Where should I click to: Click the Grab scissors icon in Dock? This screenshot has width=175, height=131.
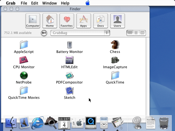pyautogui.click(x=117, y=123)
